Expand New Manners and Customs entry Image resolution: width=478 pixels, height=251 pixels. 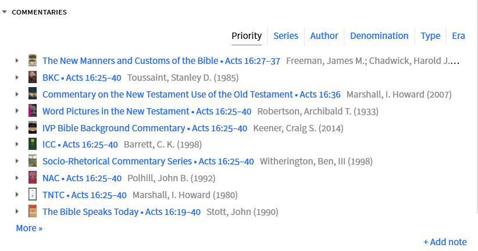pyautogui.click(x=17, y=60)
